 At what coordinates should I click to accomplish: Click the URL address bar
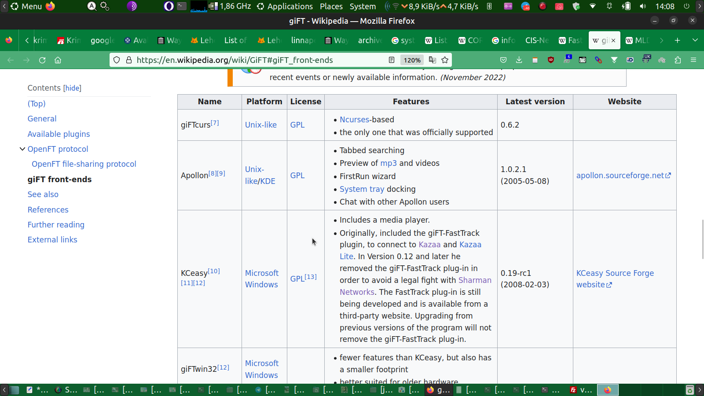click(x=255, y=60)
